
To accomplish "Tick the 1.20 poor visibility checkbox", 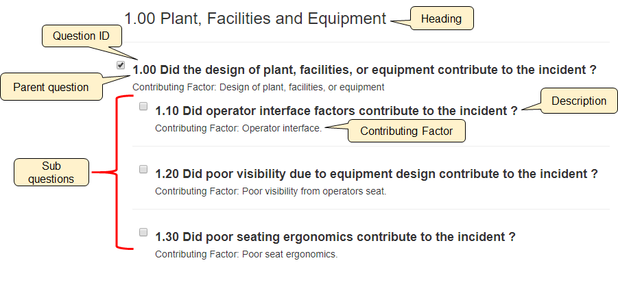I will [143, 169].
